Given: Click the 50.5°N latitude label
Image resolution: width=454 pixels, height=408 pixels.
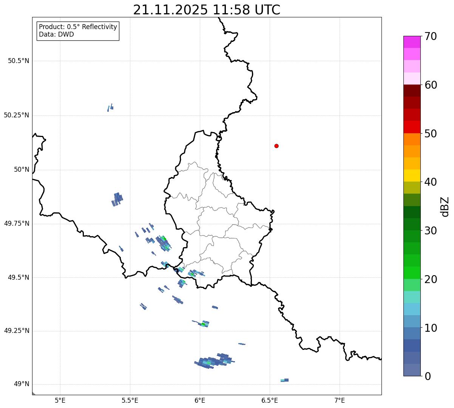Looking at the screenshot, I should [19, 61].
